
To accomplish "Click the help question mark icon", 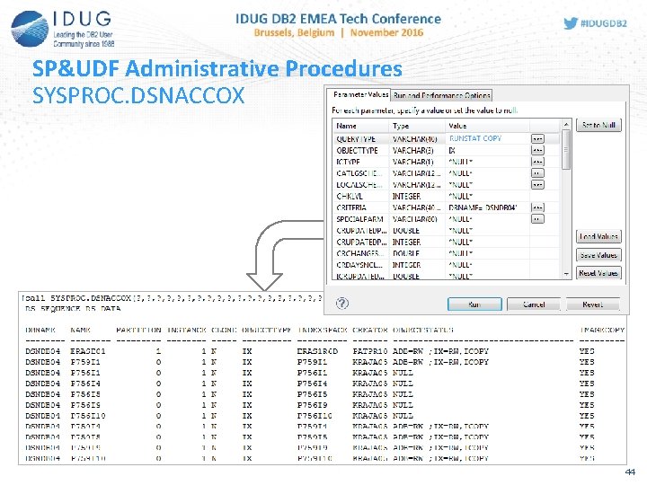I will (x=342, y=304).
